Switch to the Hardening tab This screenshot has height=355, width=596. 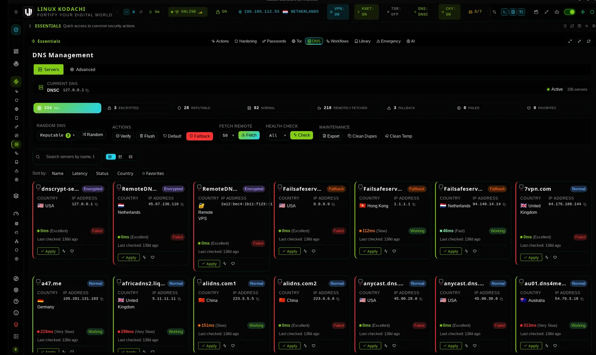tap(245, 41)
